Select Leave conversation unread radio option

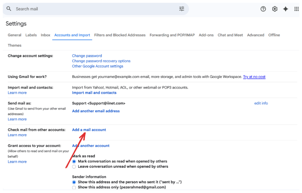click(x=74, y=167)
